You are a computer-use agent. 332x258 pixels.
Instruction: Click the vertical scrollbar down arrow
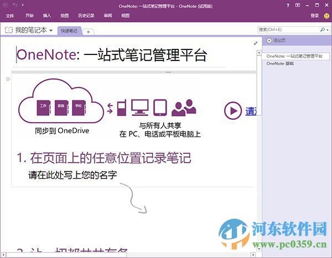coord(259,249)
